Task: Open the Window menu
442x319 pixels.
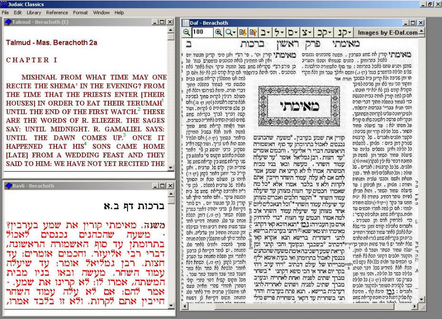Action: (x=101, y=12)
